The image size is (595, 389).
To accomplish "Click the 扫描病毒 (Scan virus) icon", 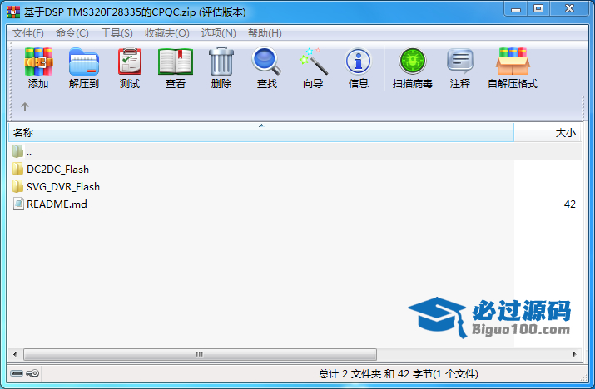I will click(413, 62).
